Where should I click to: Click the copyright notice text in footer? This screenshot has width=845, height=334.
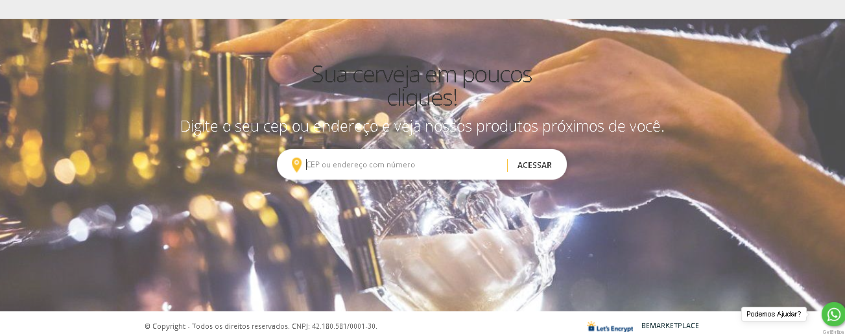click(x=217, y=326)
